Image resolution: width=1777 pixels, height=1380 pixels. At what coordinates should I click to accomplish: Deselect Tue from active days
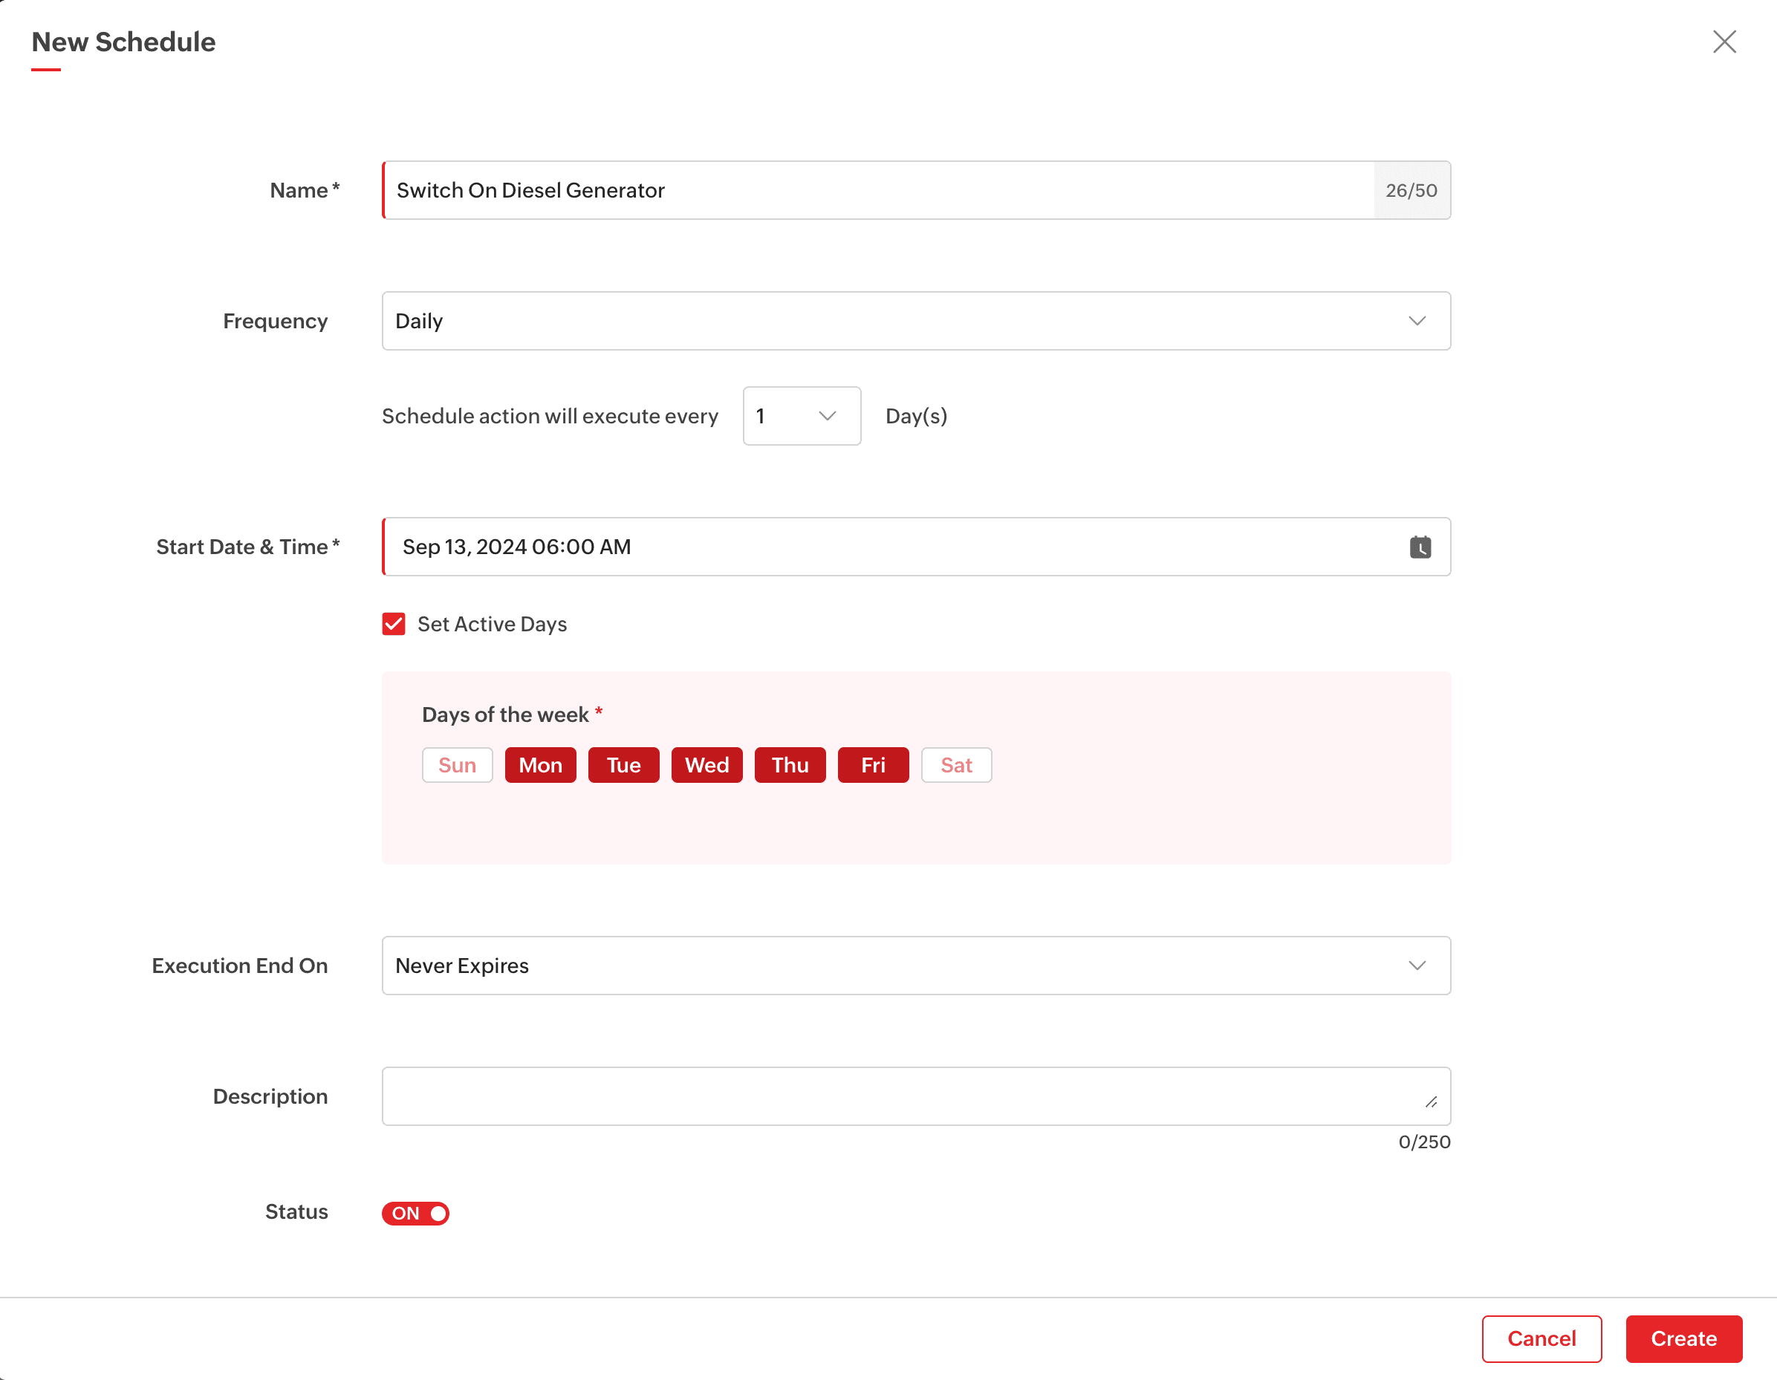623,765
